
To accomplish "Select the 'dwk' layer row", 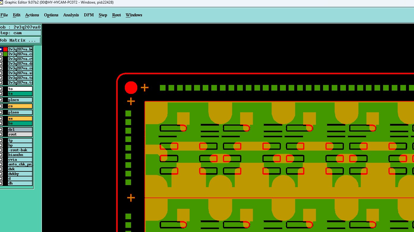I will point(20,169).
